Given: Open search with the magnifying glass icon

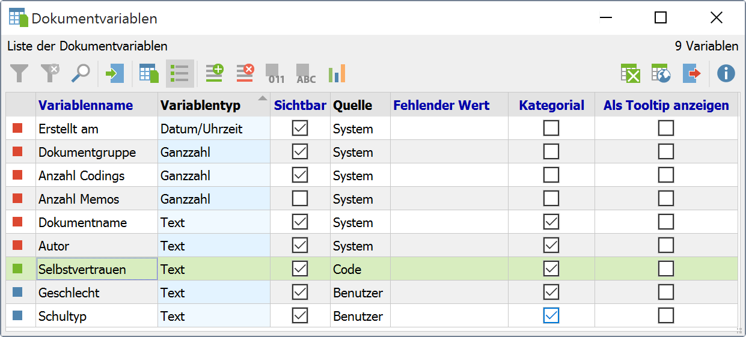Looking at the screenshot, I should click(80, 73).
